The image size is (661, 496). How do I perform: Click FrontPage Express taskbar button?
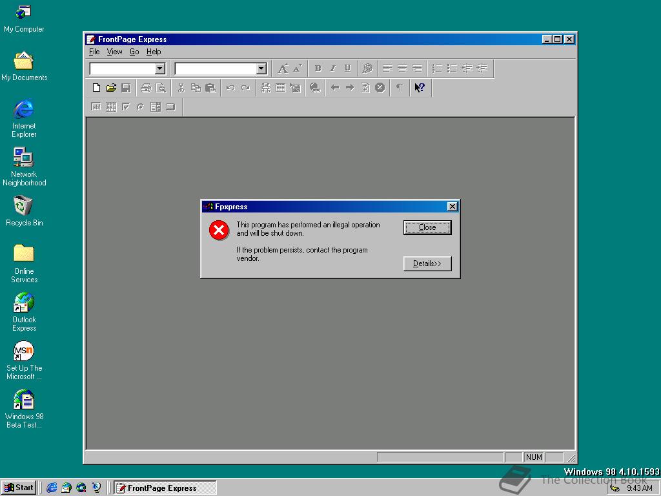point(165,488)
